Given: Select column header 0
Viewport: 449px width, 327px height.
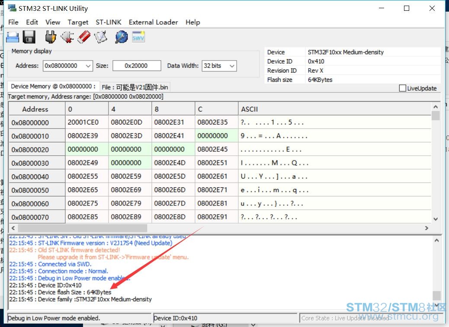Looking at the screenshot, I should click(87, 109).
